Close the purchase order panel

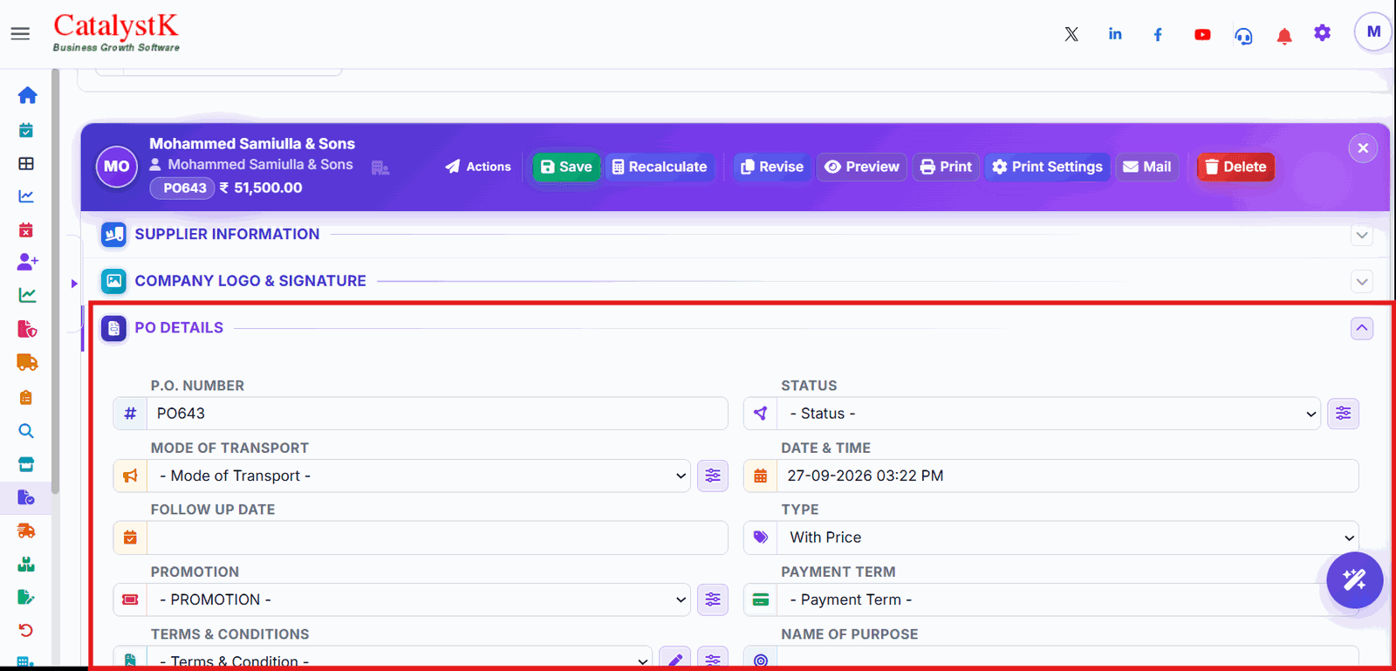click(1363, 148)
